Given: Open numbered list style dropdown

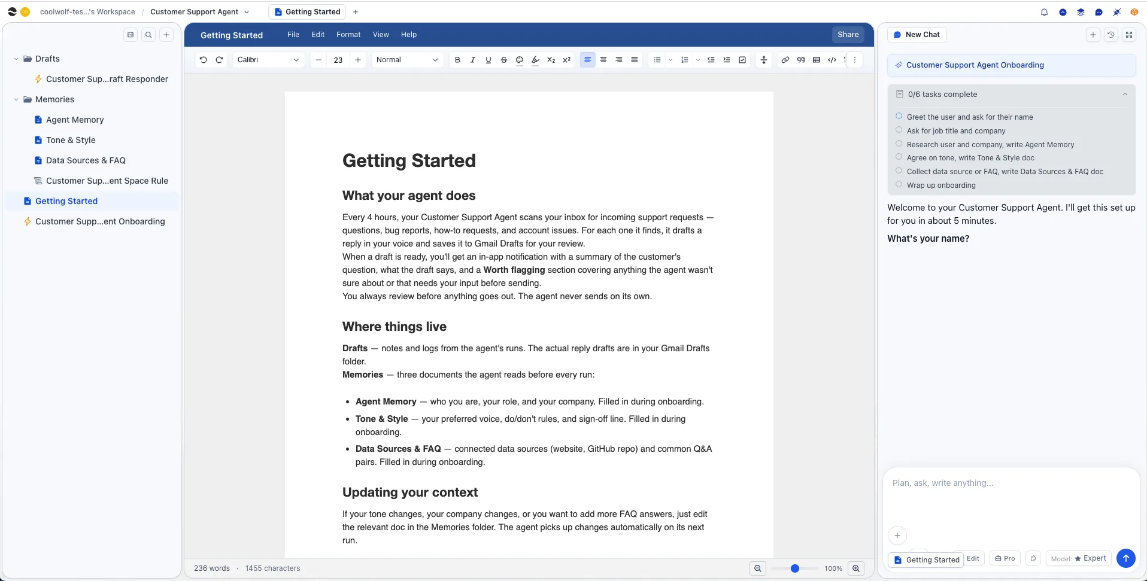Looking at the screenshot, I should coord(698,60).
